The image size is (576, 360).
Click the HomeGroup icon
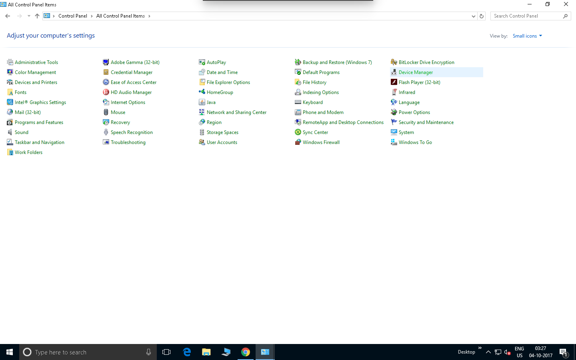click(x=202, y=92)
